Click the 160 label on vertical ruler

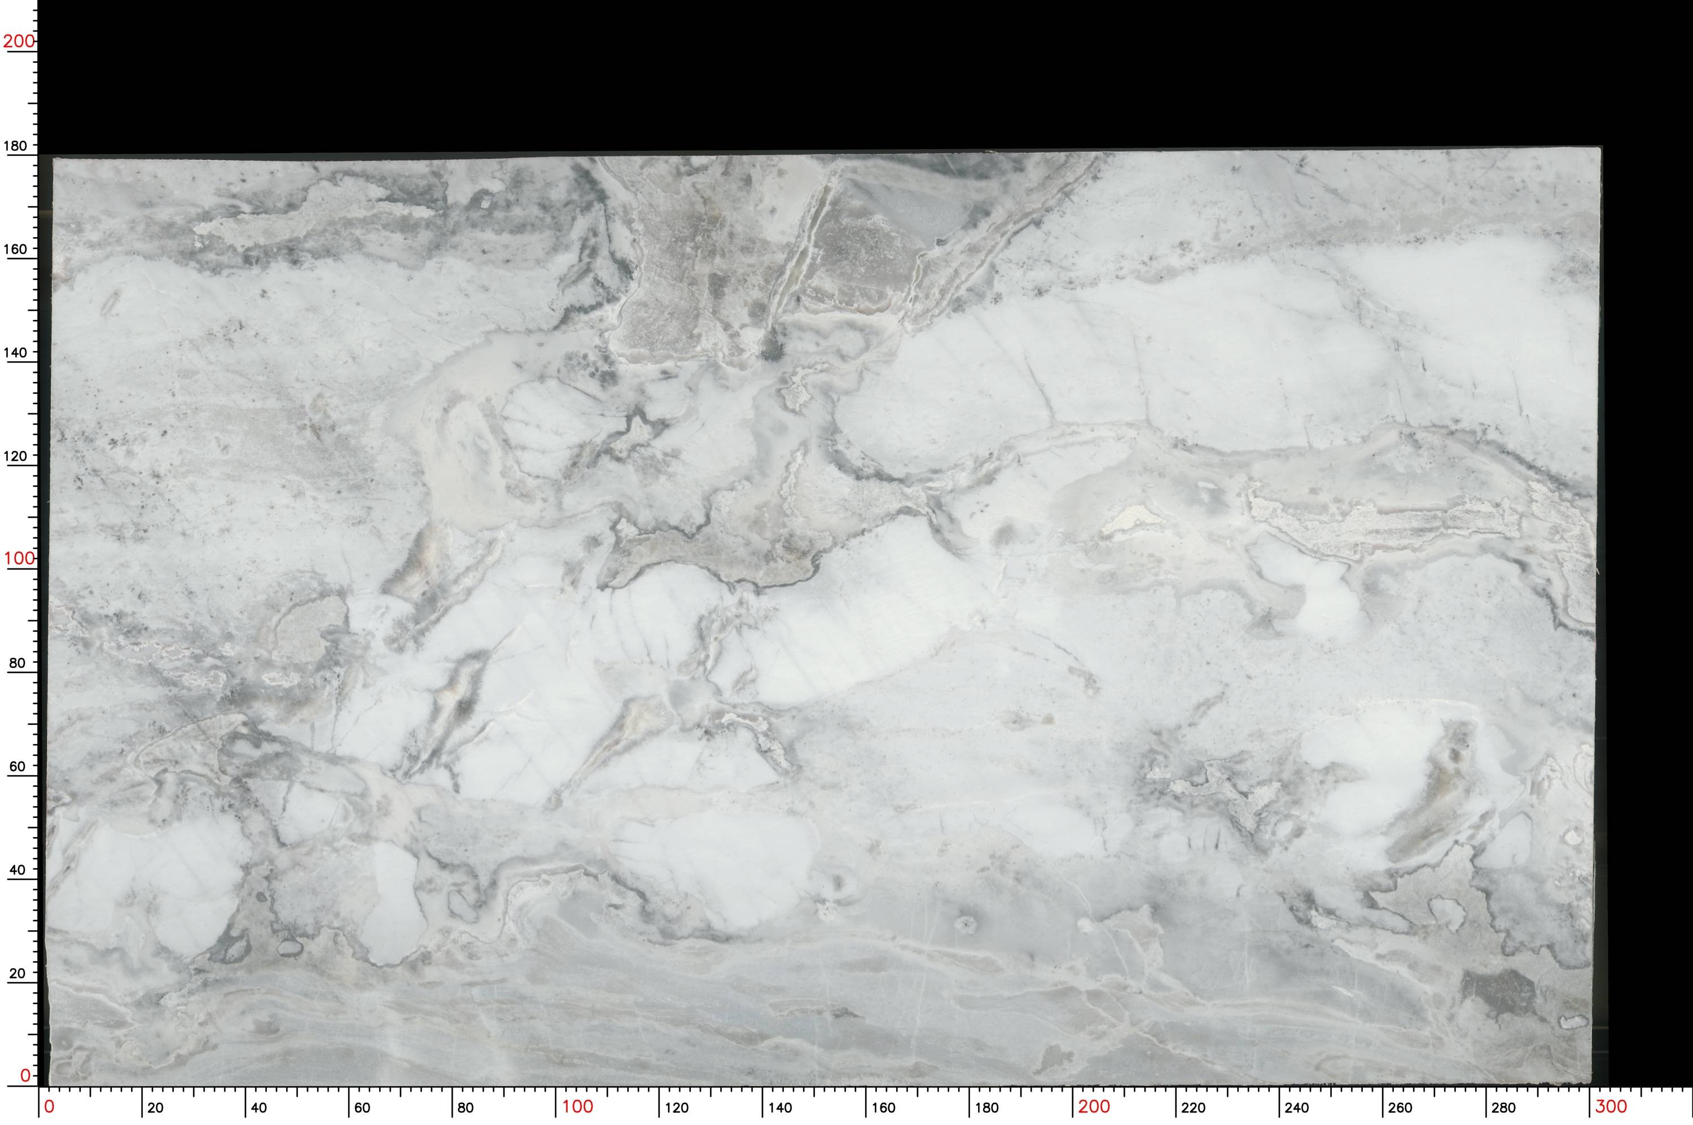pyautogui.click(x=15, y=249)
